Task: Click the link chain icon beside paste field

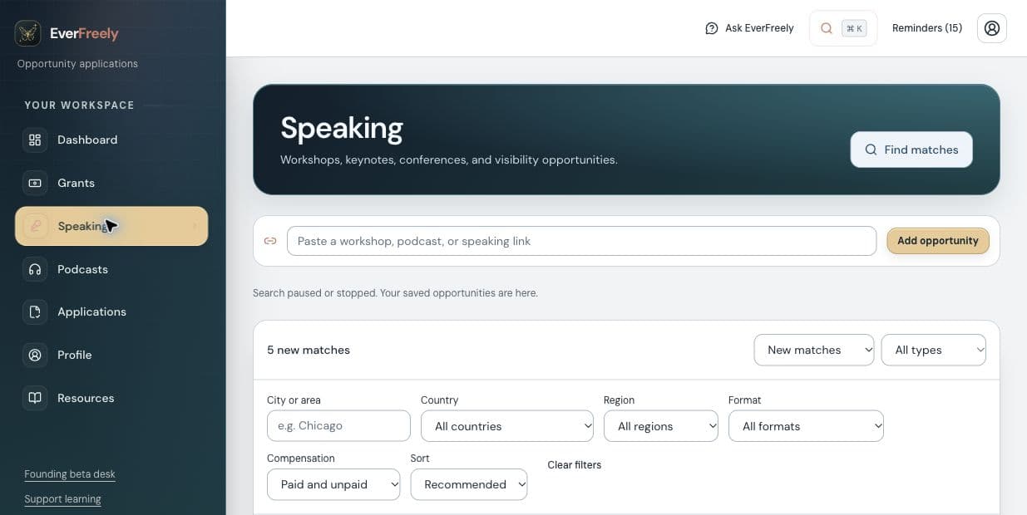Action: [270, 241]
